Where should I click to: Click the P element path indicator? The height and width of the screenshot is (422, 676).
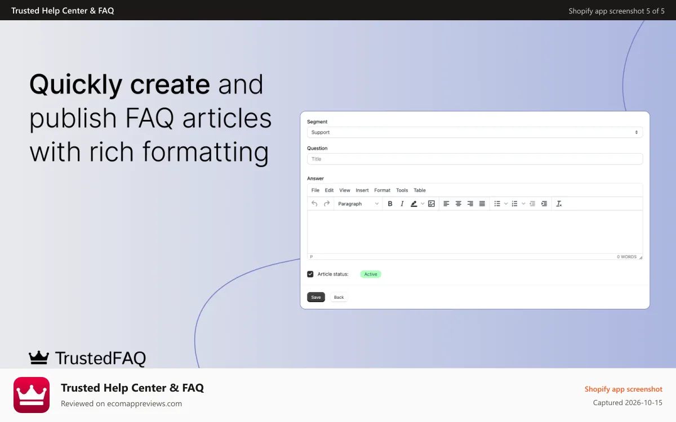tap(312, 257)
